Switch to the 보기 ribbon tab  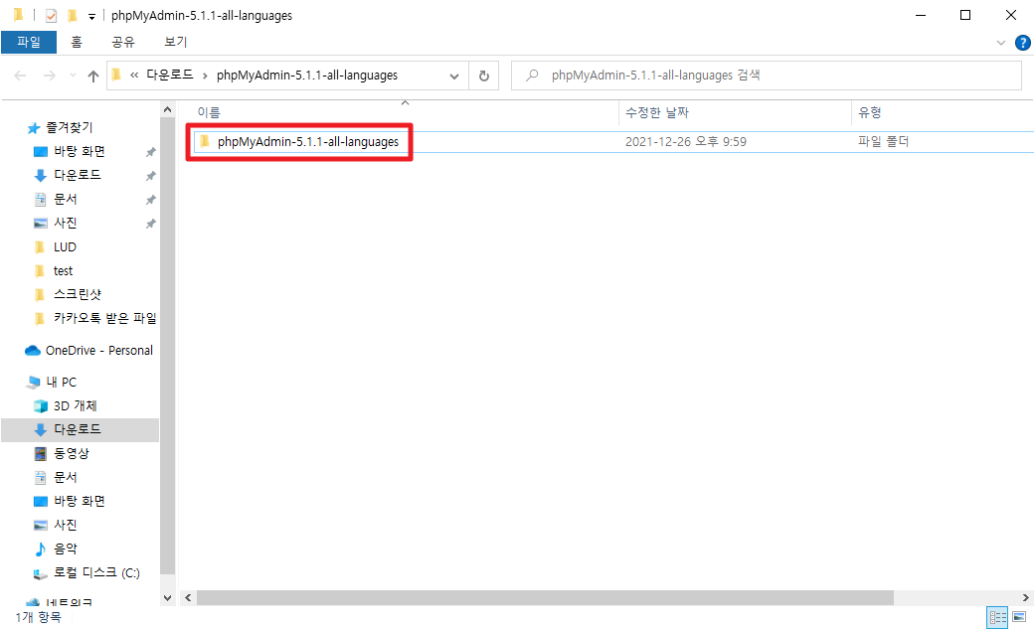(x=176, y=42)
